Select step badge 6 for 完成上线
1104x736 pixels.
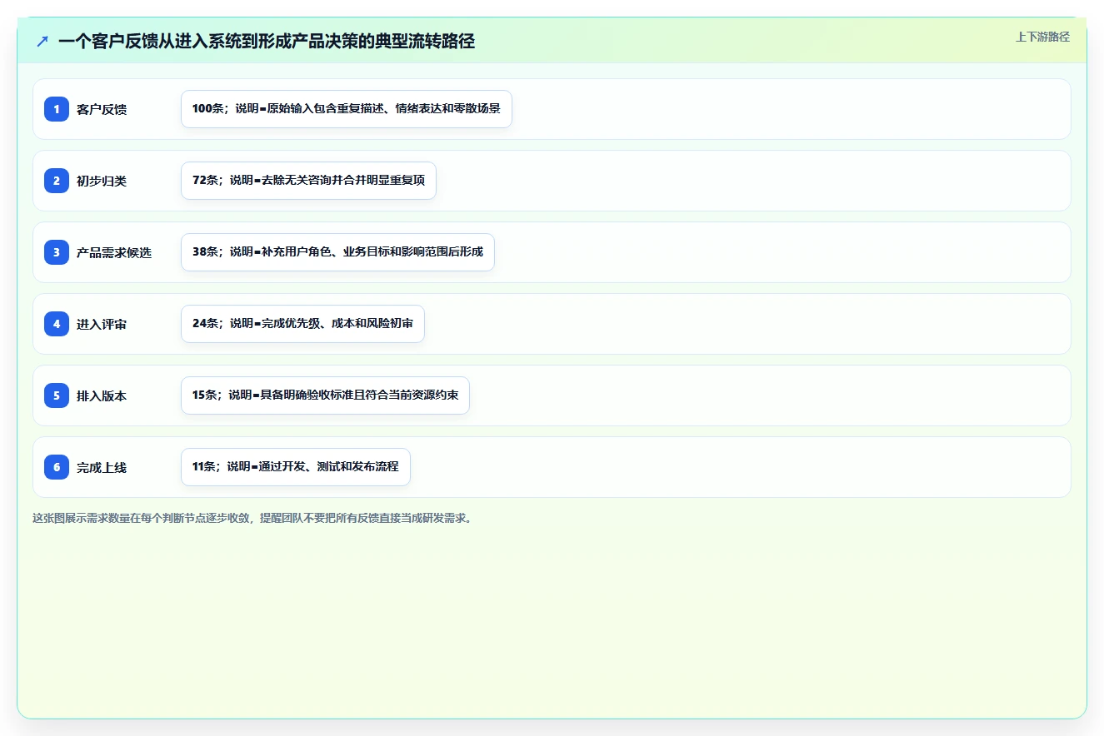(57, 467)
